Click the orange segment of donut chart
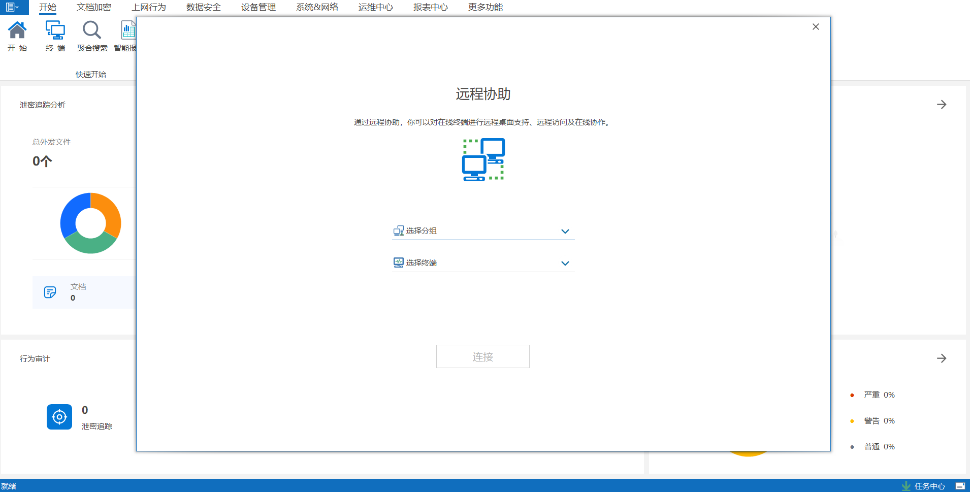This screenshot has height=492, width=970. (109, 213)
